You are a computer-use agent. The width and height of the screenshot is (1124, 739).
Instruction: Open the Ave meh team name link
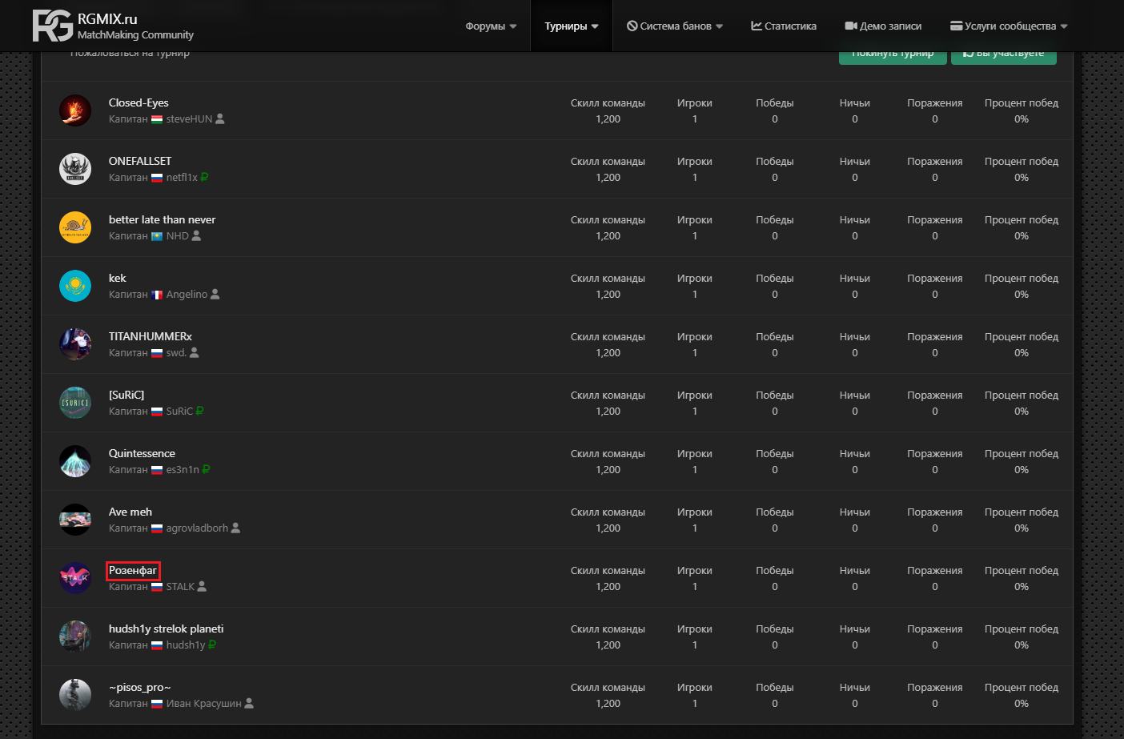click(130, 512)
